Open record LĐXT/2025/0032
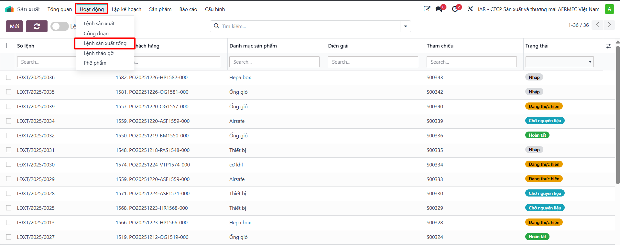The width and height of the screenshot is (620, 245). (x=36, y=136)
